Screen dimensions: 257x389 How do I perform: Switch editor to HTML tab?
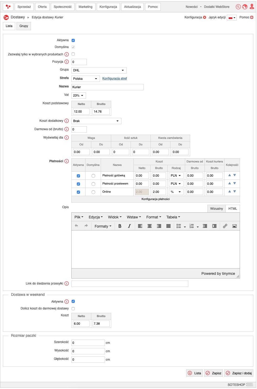[233, 209]
